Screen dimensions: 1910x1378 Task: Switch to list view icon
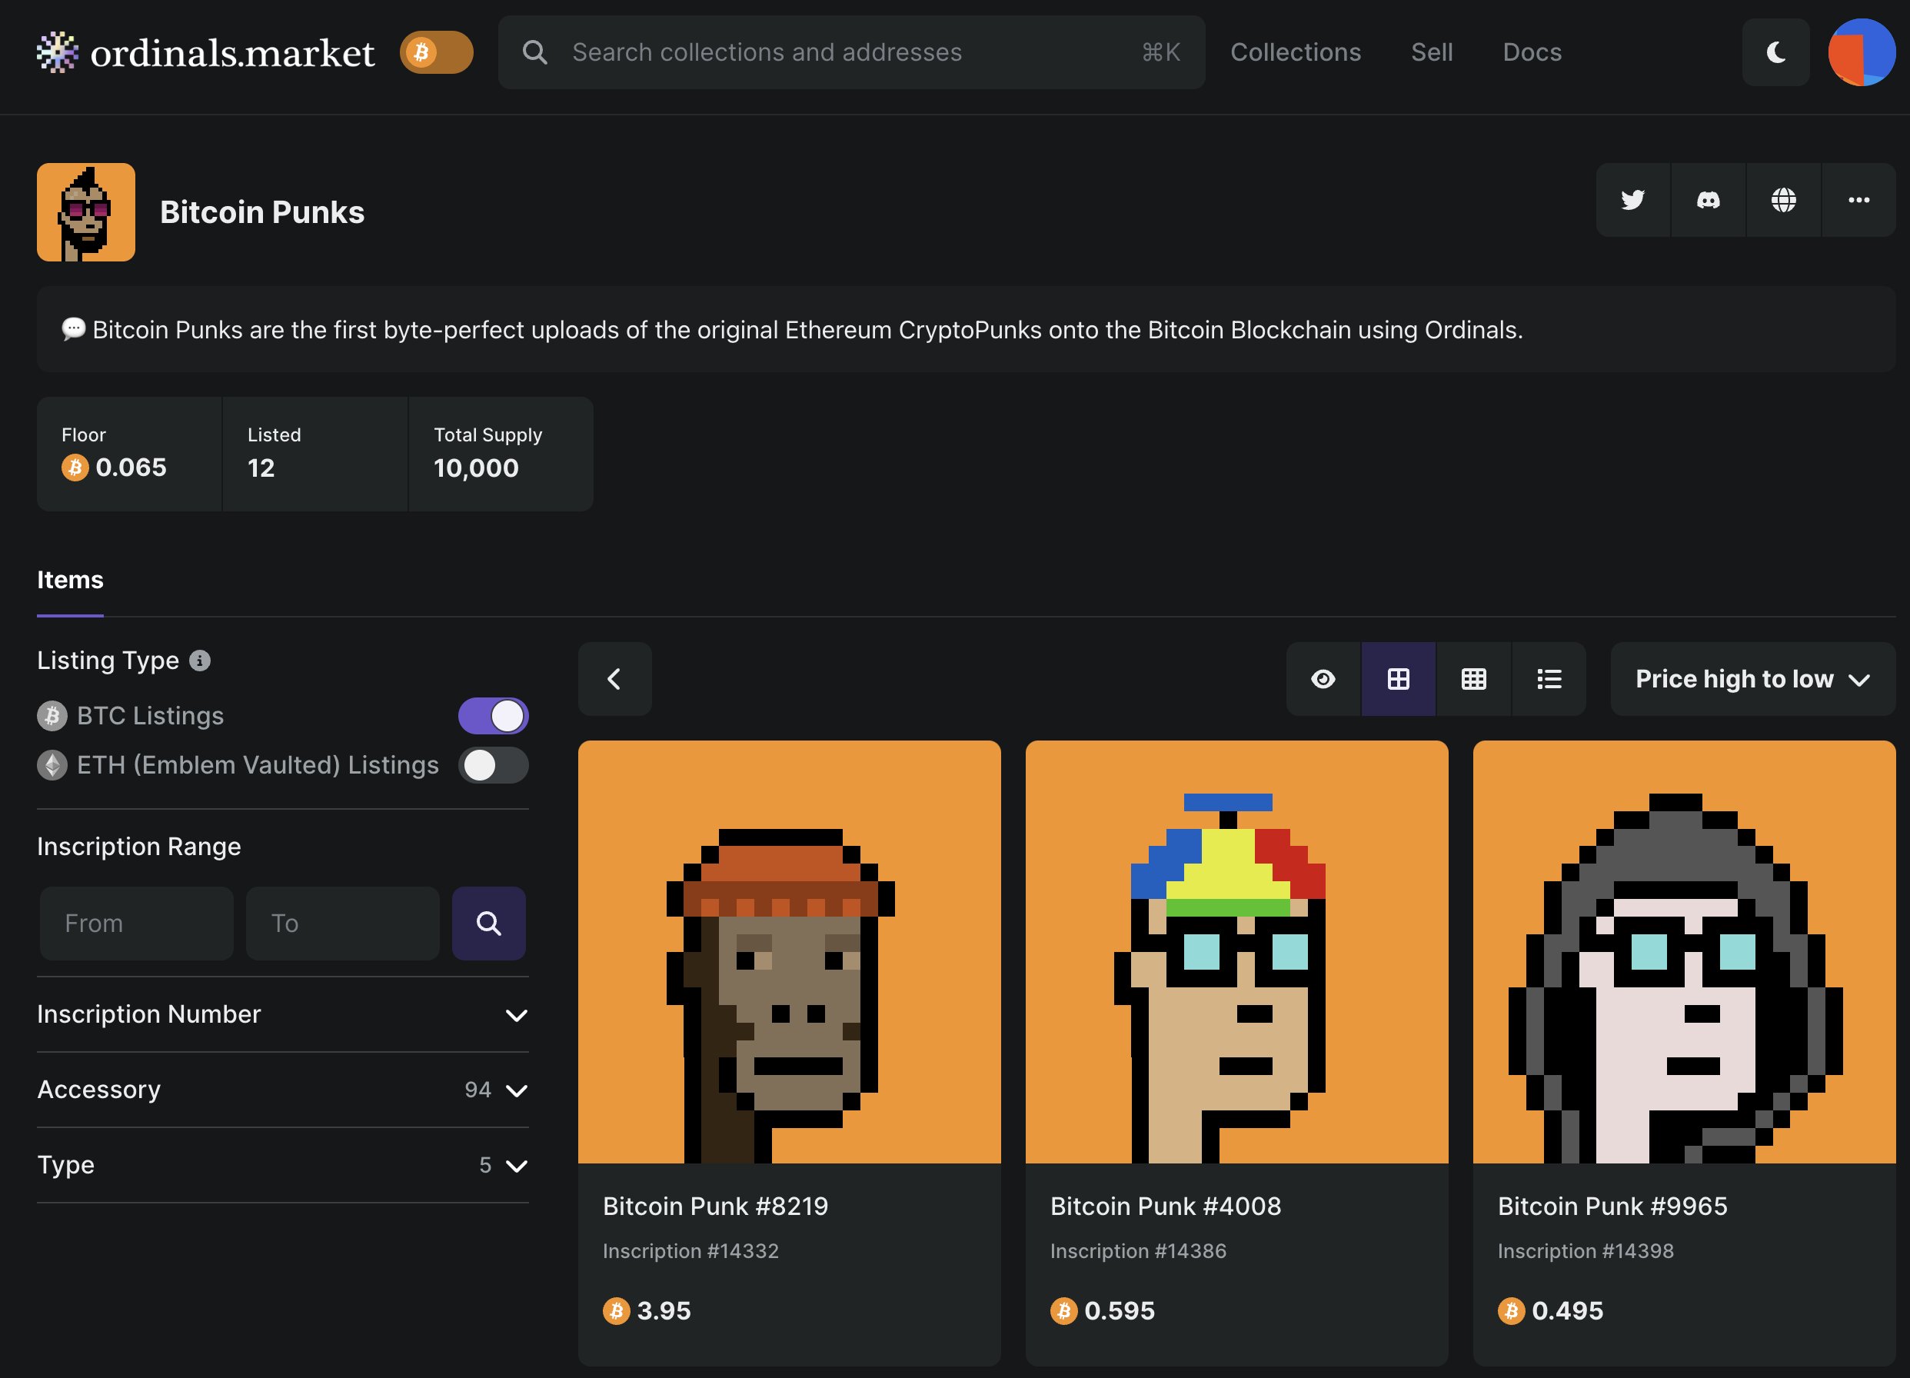click(1549, 679)
